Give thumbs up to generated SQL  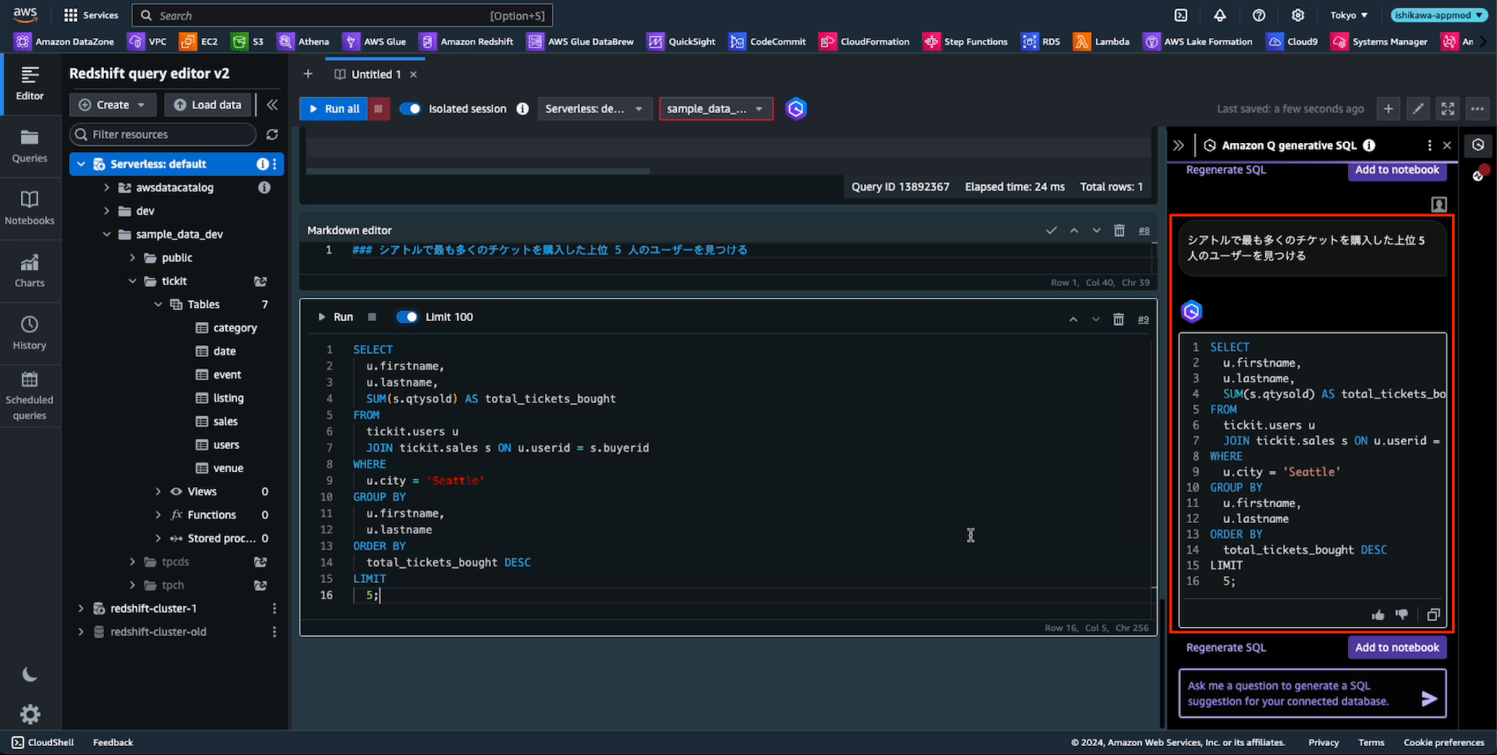(1378, 615)
